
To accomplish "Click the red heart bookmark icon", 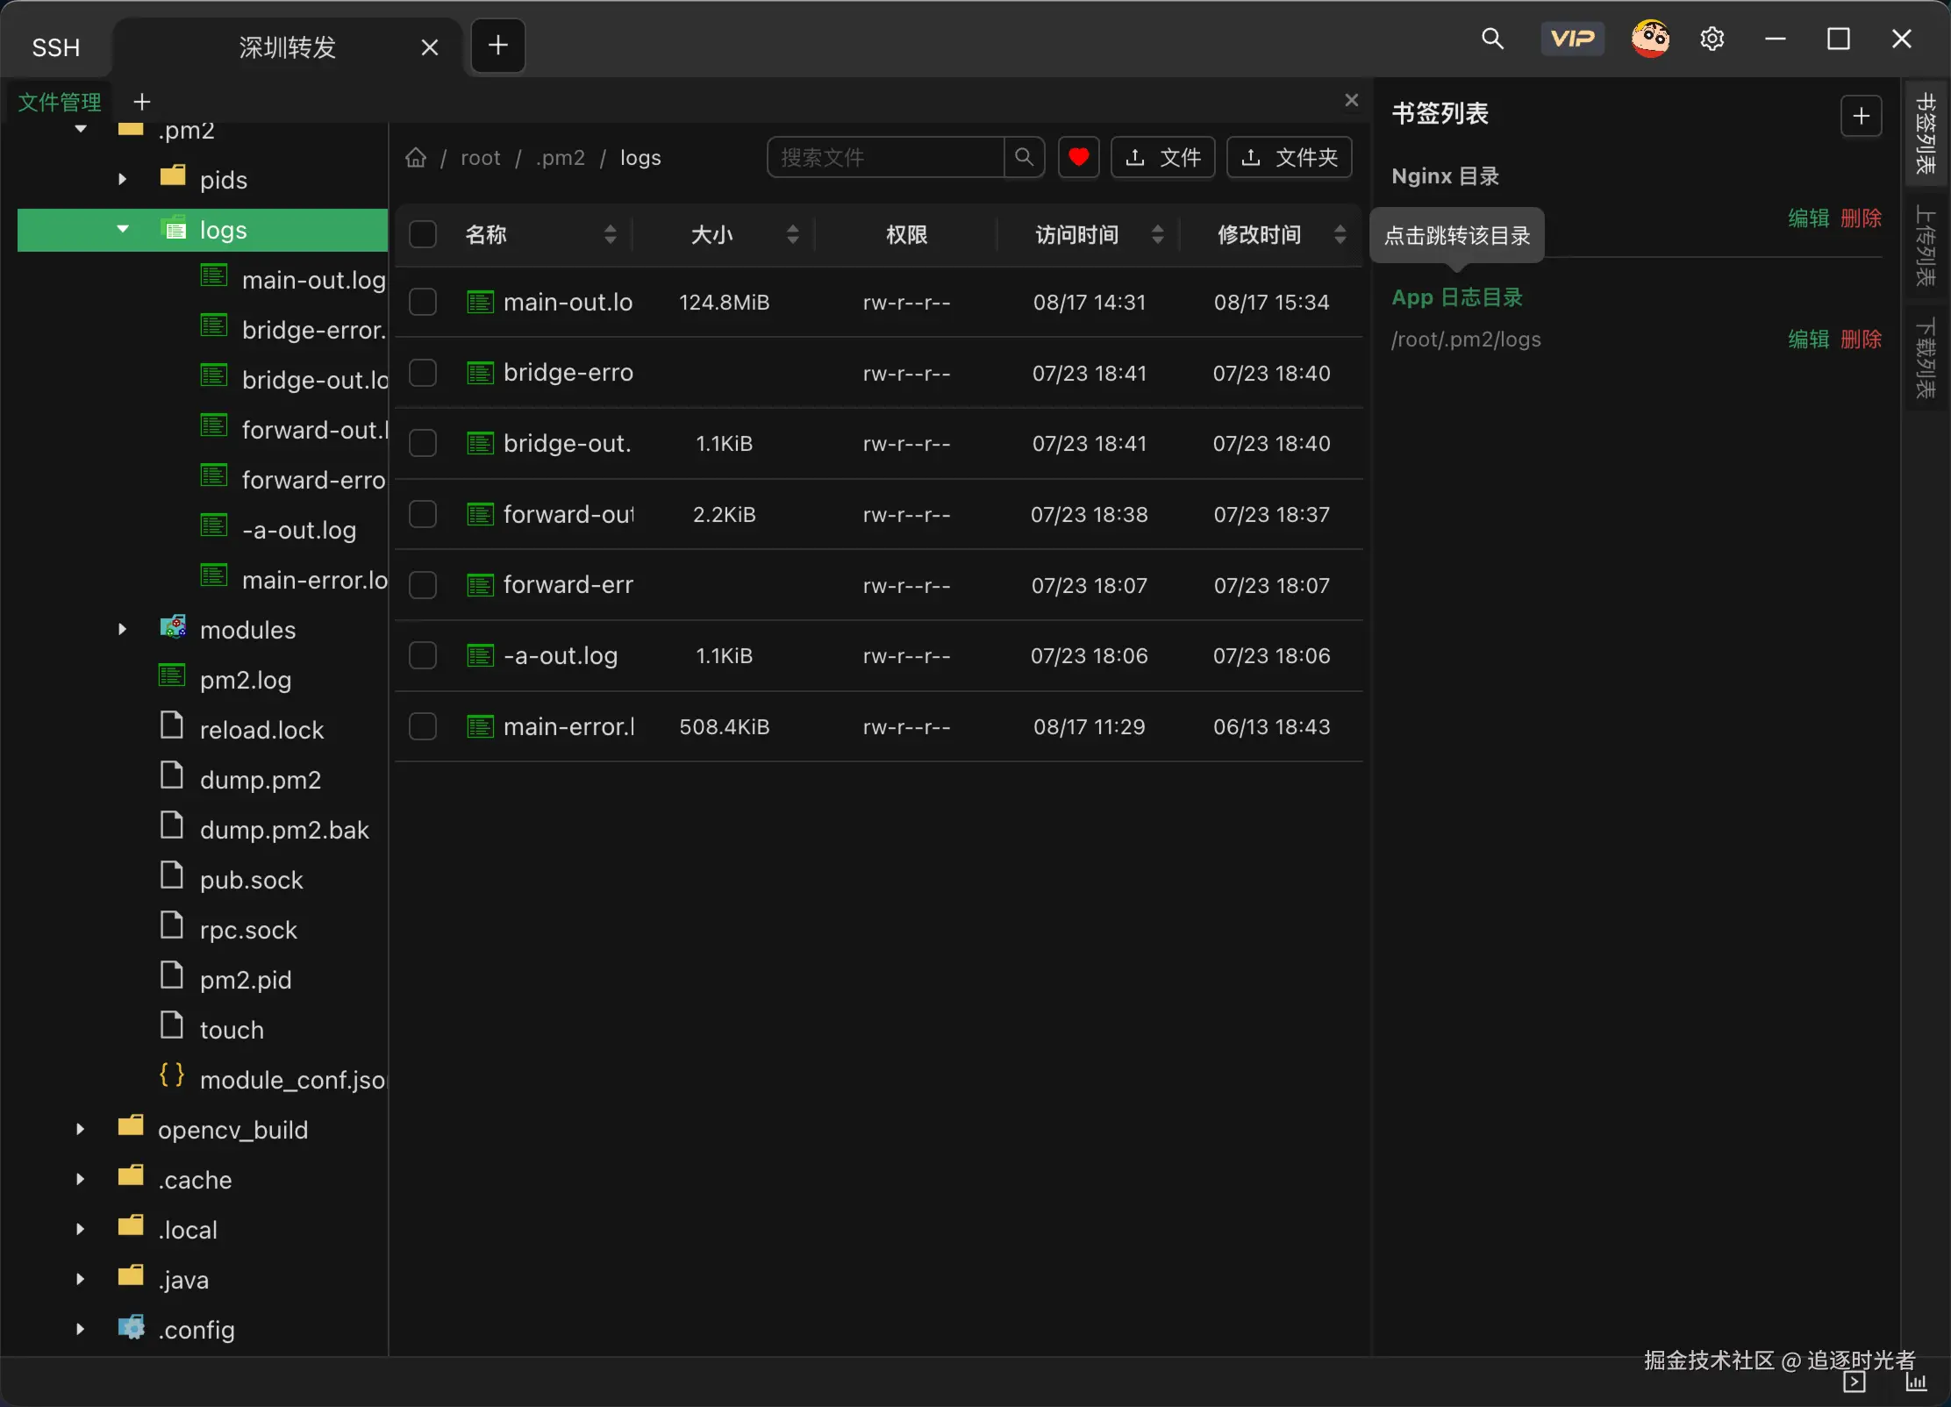I will (x=1078, y=158).
